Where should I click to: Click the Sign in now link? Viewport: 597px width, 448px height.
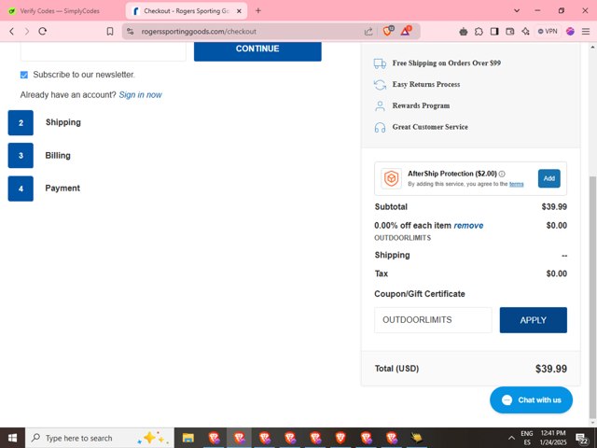[140, 95]
